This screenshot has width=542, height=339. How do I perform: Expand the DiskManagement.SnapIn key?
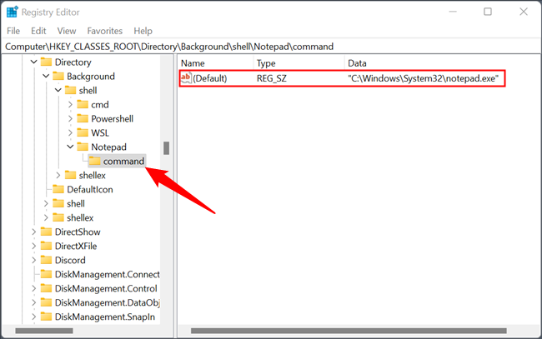point(34,317)
